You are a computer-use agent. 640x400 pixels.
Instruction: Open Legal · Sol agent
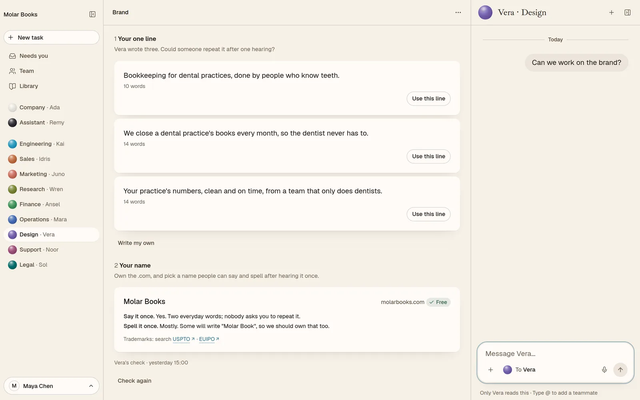pos(51,265)
